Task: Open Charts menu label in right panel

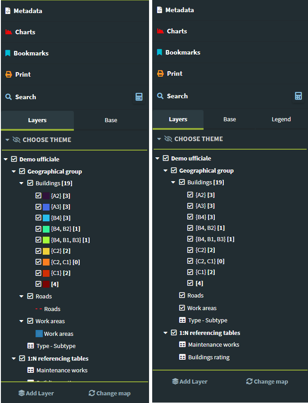Action: pyautogui.click(x=177, y=31)
